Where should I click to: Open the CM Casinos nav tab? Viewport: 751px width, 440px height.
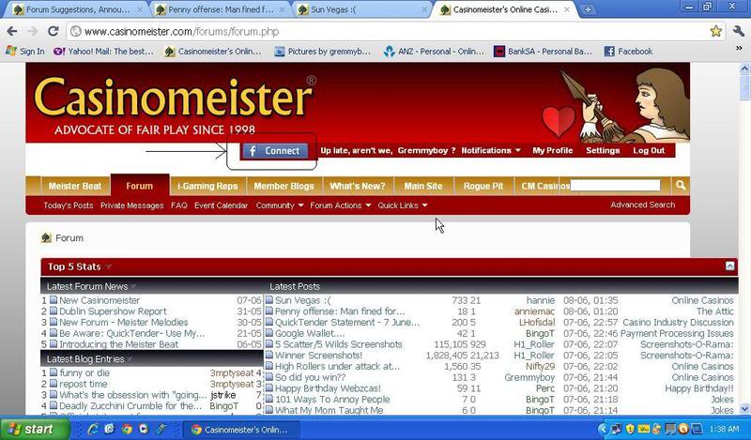[x=545, y=187]
